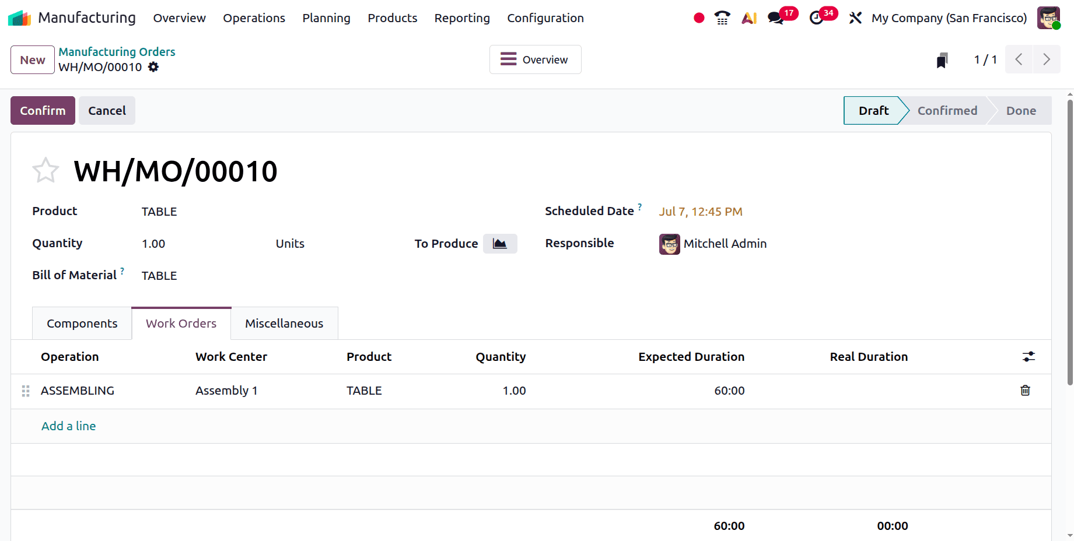Select the Work Orders tab
Screen dimensions: 1074x541
(x=181, y=324)
